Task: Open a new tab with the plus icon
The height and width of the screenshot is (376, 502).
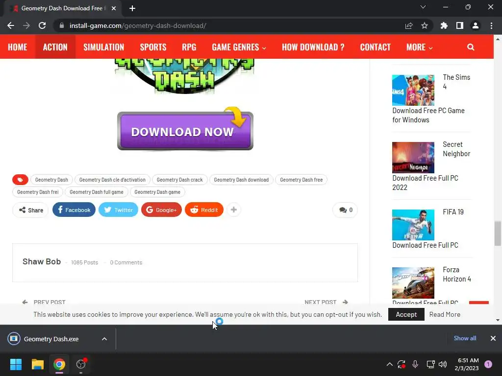Action: [132, 8]
